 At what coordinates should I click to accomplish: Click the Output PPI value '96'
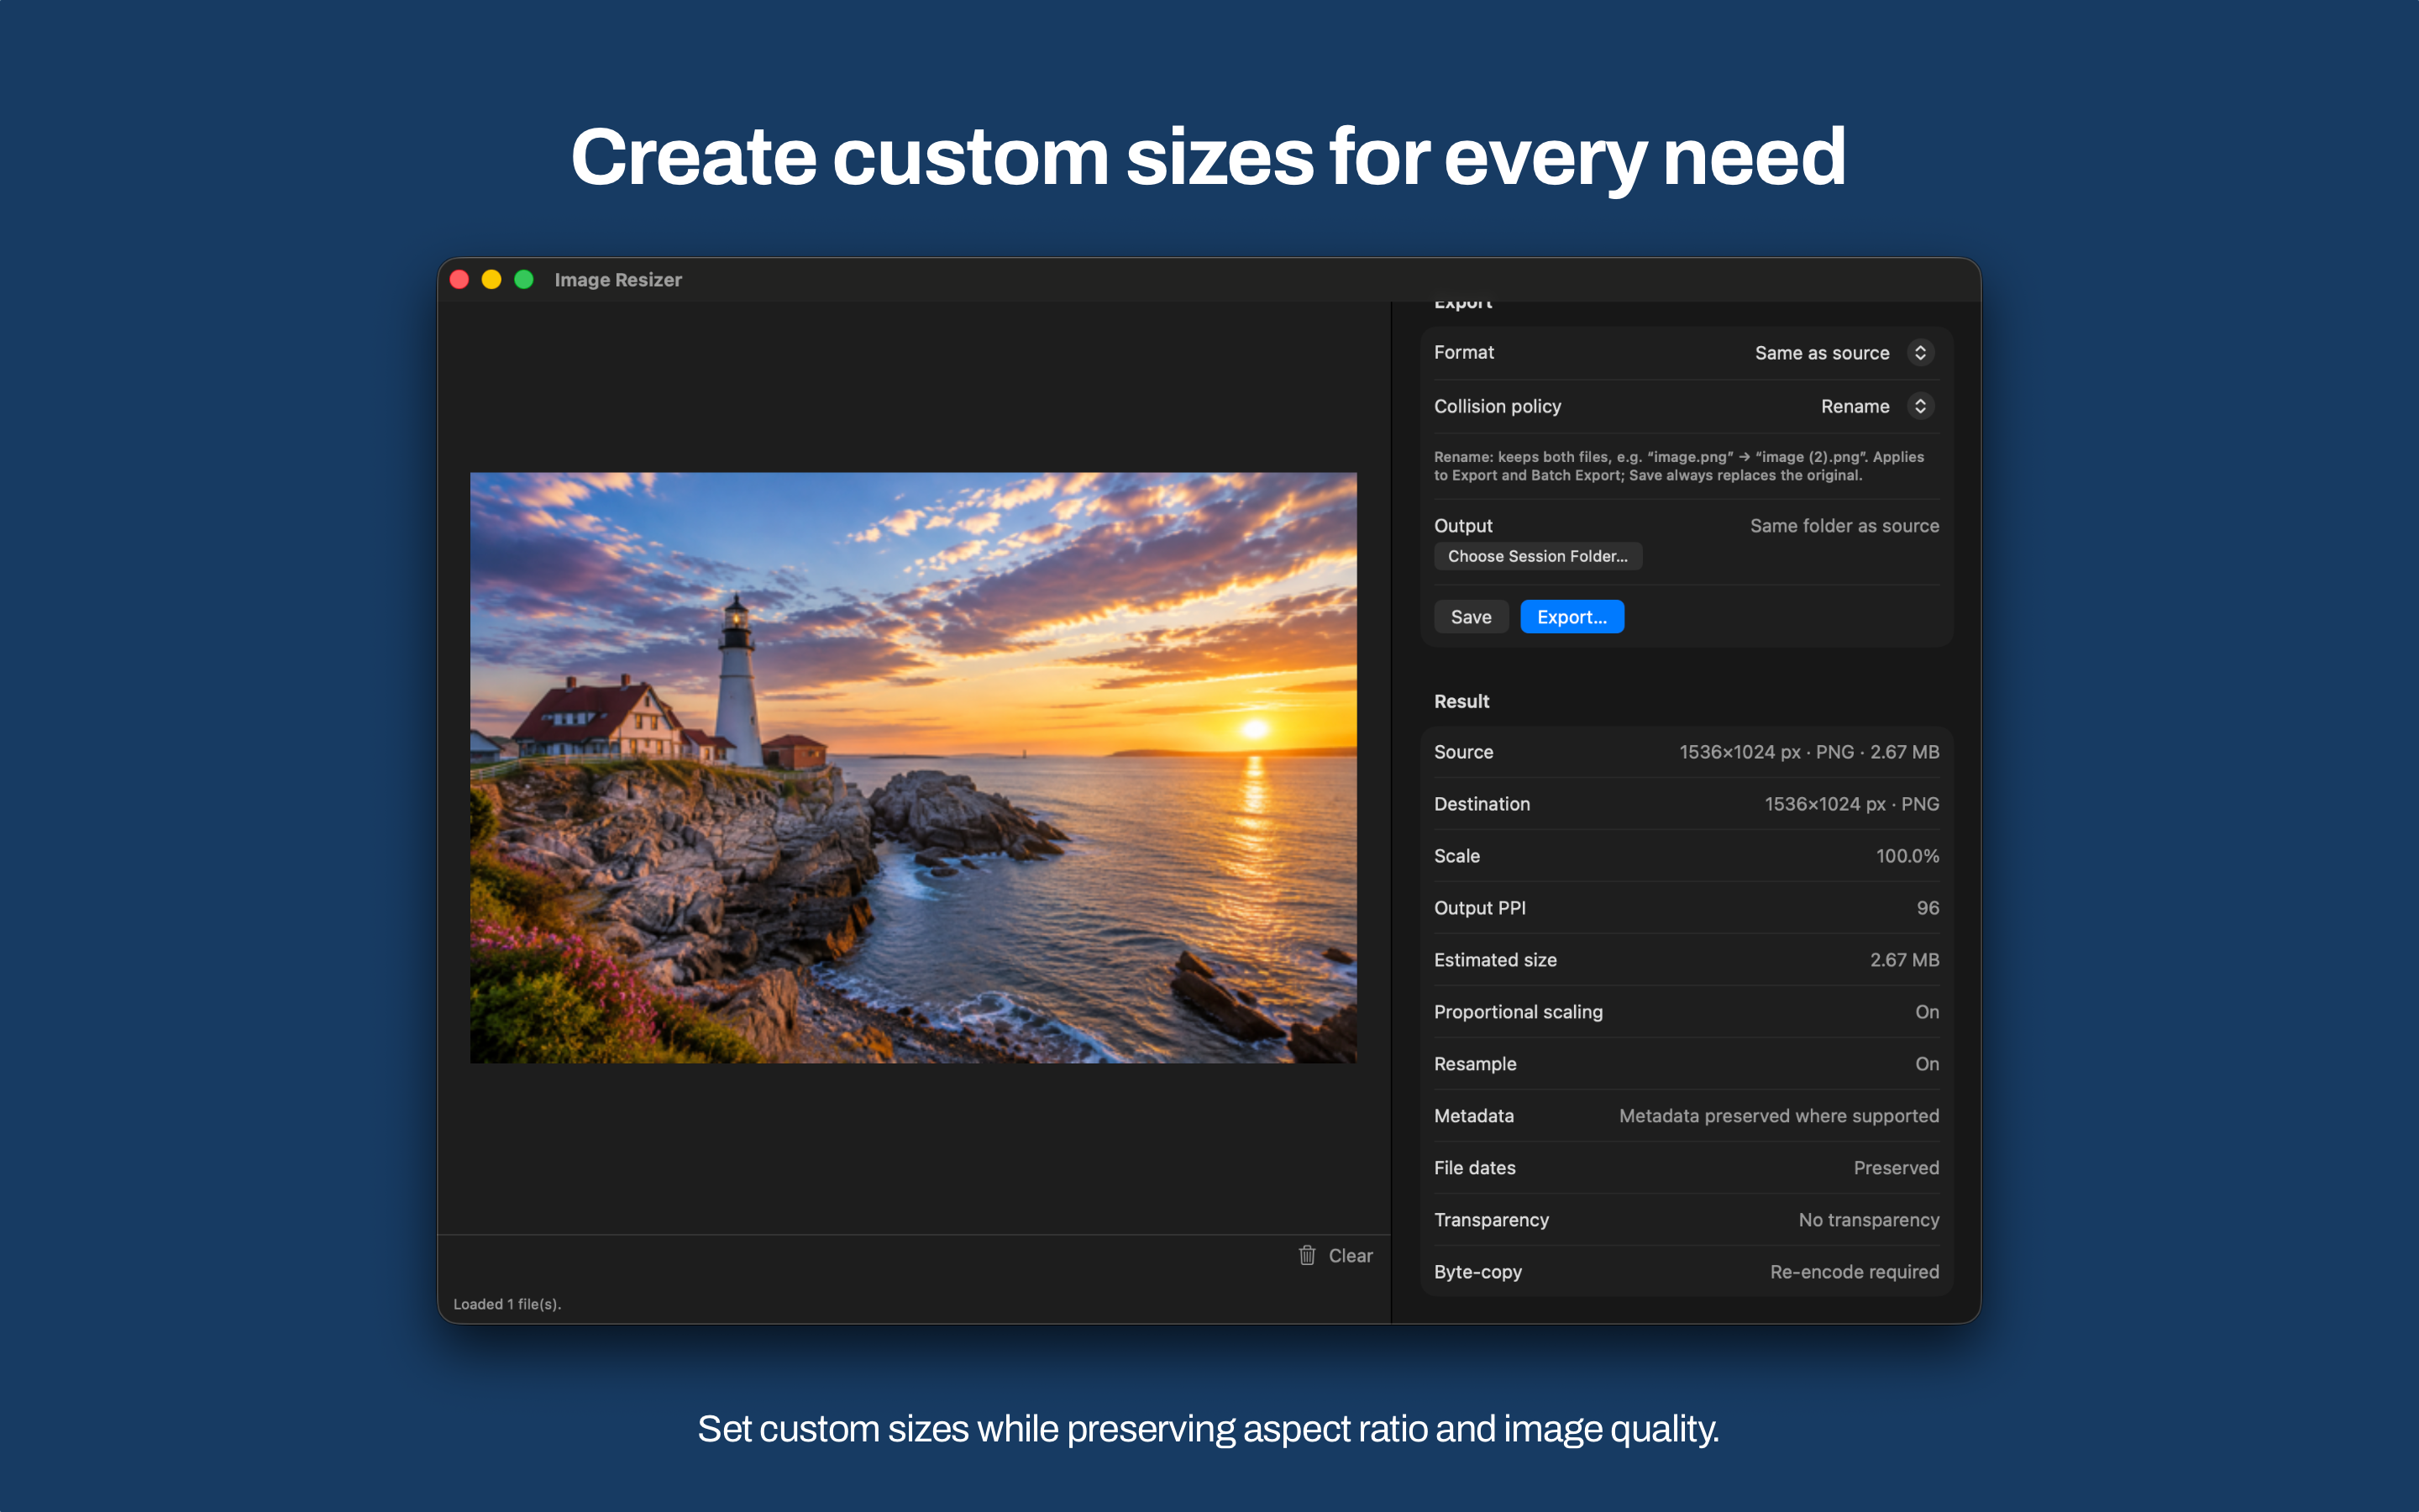pyautogui.click(x=1927, y=908)
